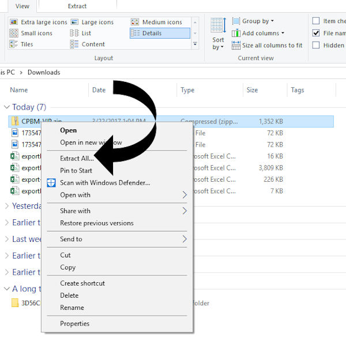Expand the Open with submenu
Viewport: 346px width, 348px height.
tap(117, 195)
